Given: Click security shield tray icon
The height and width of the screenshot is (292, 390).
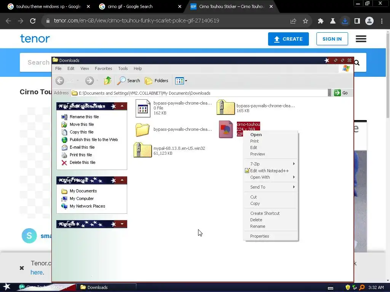Looking at the screenshot, I should [x=348, y=287].
